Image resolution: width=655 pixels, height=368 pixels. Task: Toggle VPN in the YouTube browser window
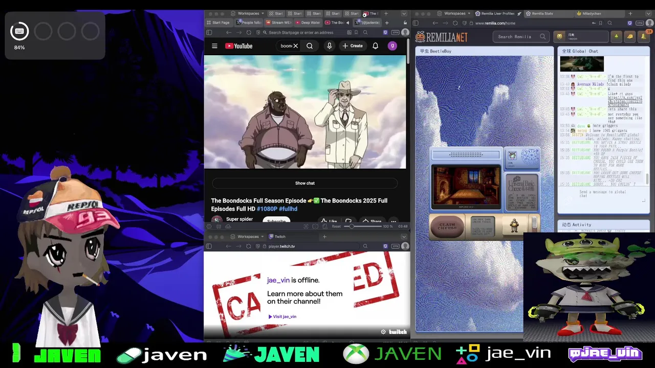395,32
